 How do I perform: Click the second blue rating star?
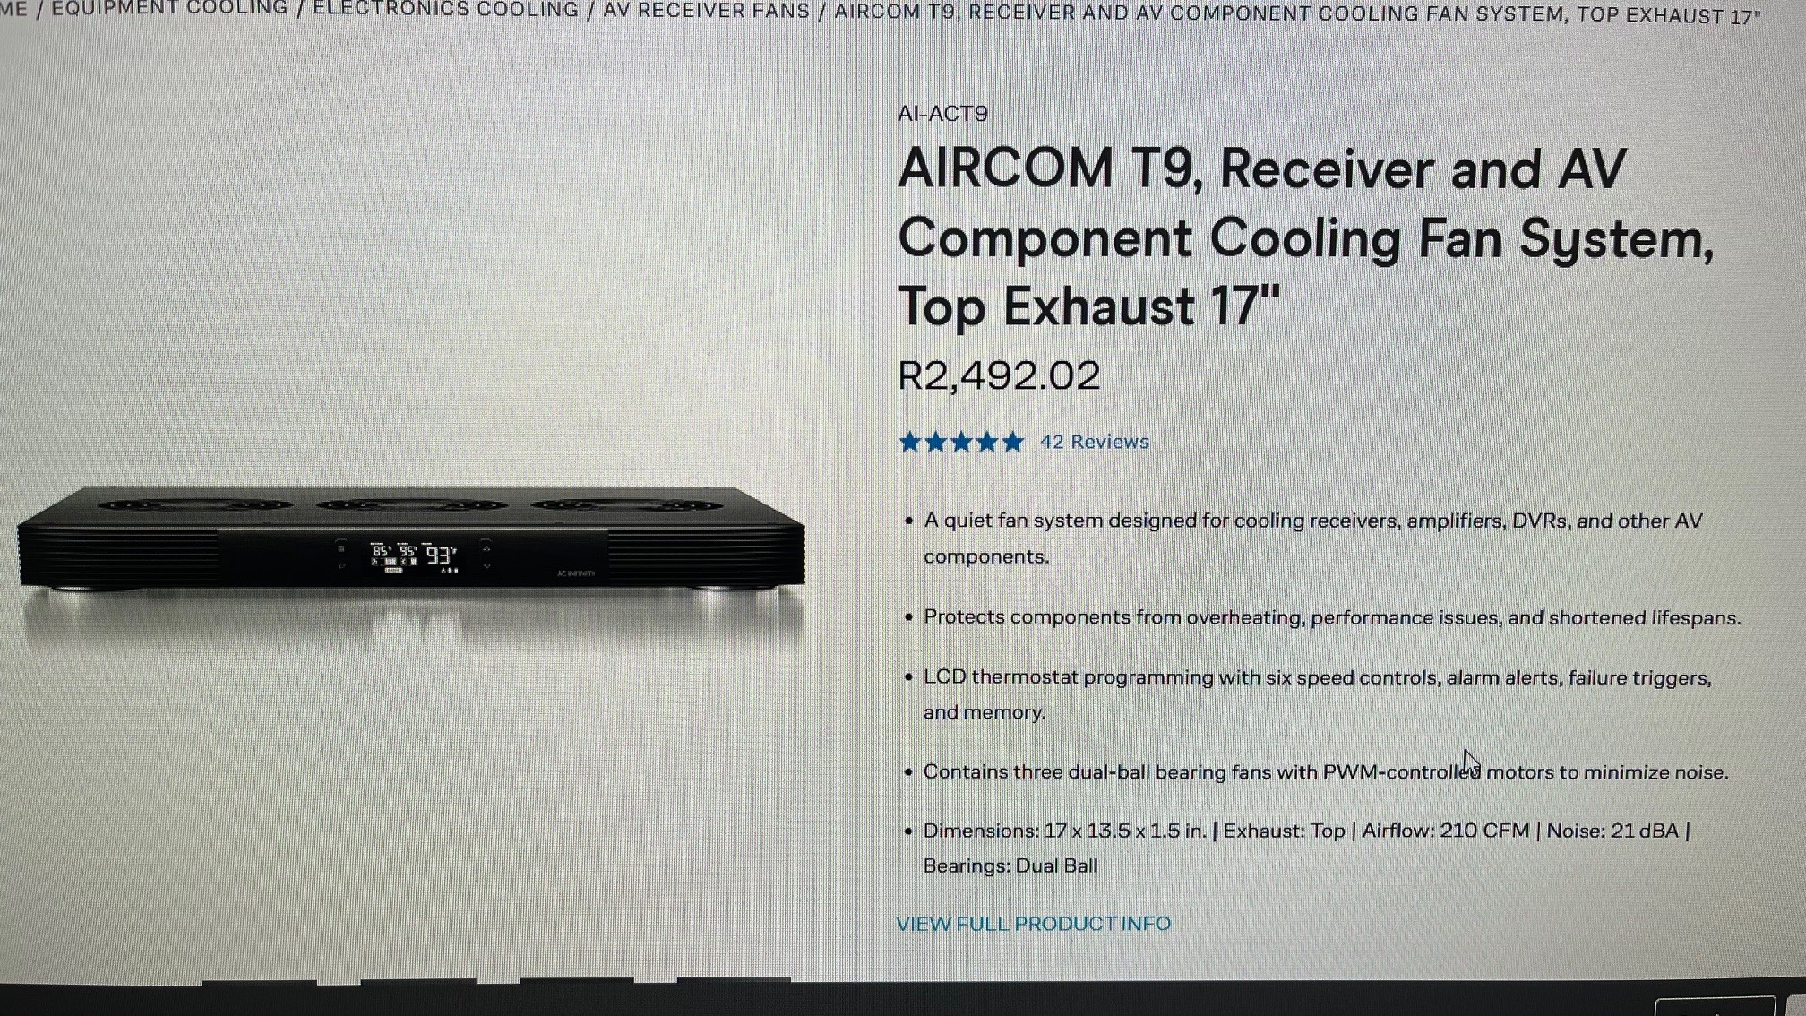pos(936,442)
